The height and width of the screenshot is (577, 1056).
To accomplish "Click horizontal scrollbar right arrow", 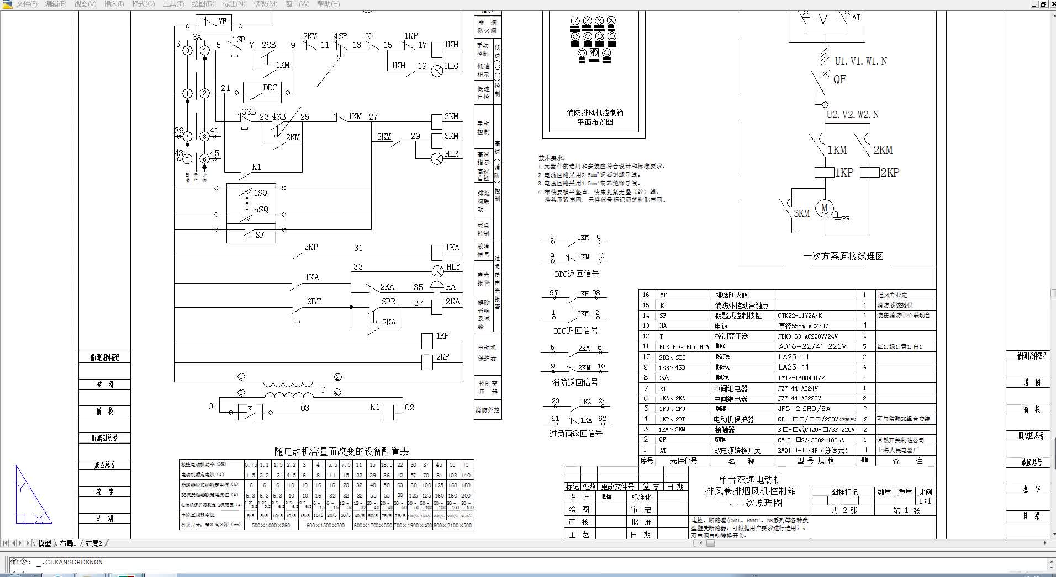I will [x=1044, y=543].
